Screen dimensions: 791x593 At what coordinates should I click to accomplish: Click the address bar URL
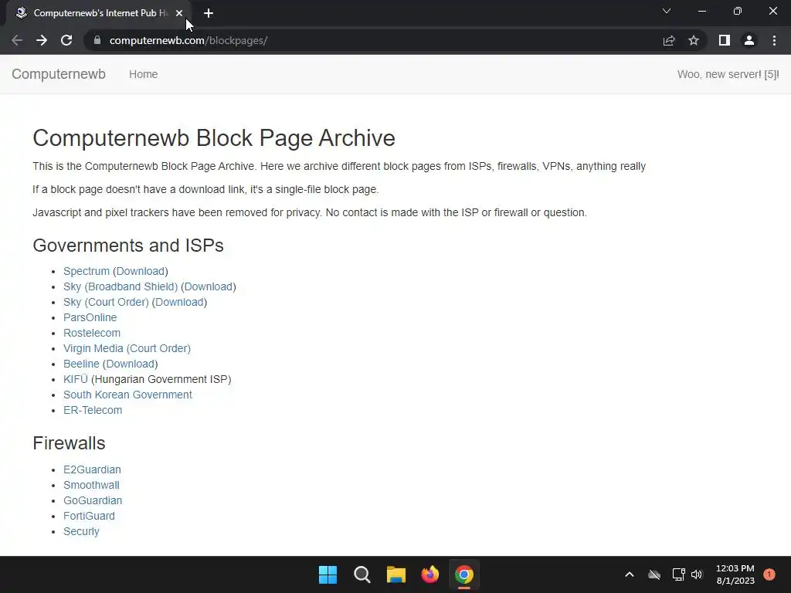(x=188, y=40)
